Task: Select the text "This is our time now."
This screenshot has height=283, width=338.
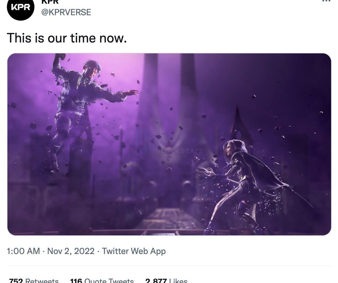Action: pos(67,38)
